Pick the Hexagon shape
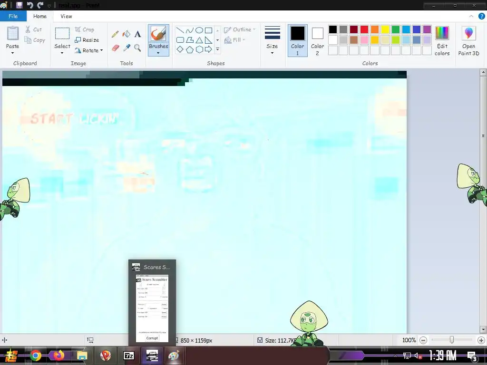Viewport: 487px width, 365px height. (x=199, y=49)
